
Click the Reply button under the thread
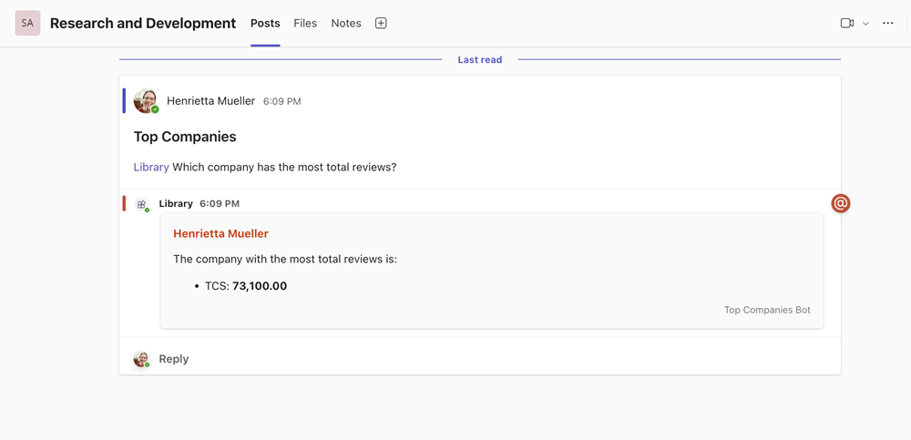173,359
